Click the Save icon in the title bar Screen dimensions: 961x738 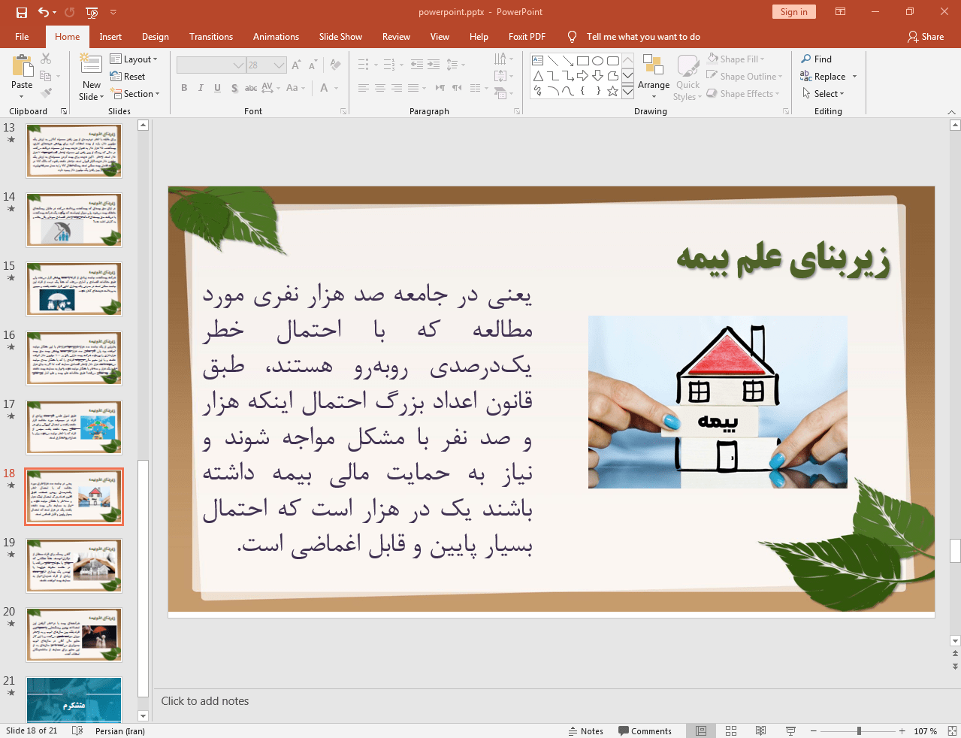[x=21, y=12]
